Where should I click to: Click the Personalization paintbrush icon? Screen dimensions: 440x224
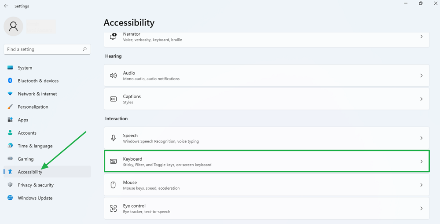tap(10, 106)
